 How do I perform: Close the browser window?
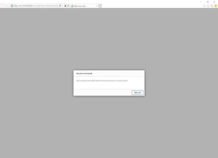[214, 2]
